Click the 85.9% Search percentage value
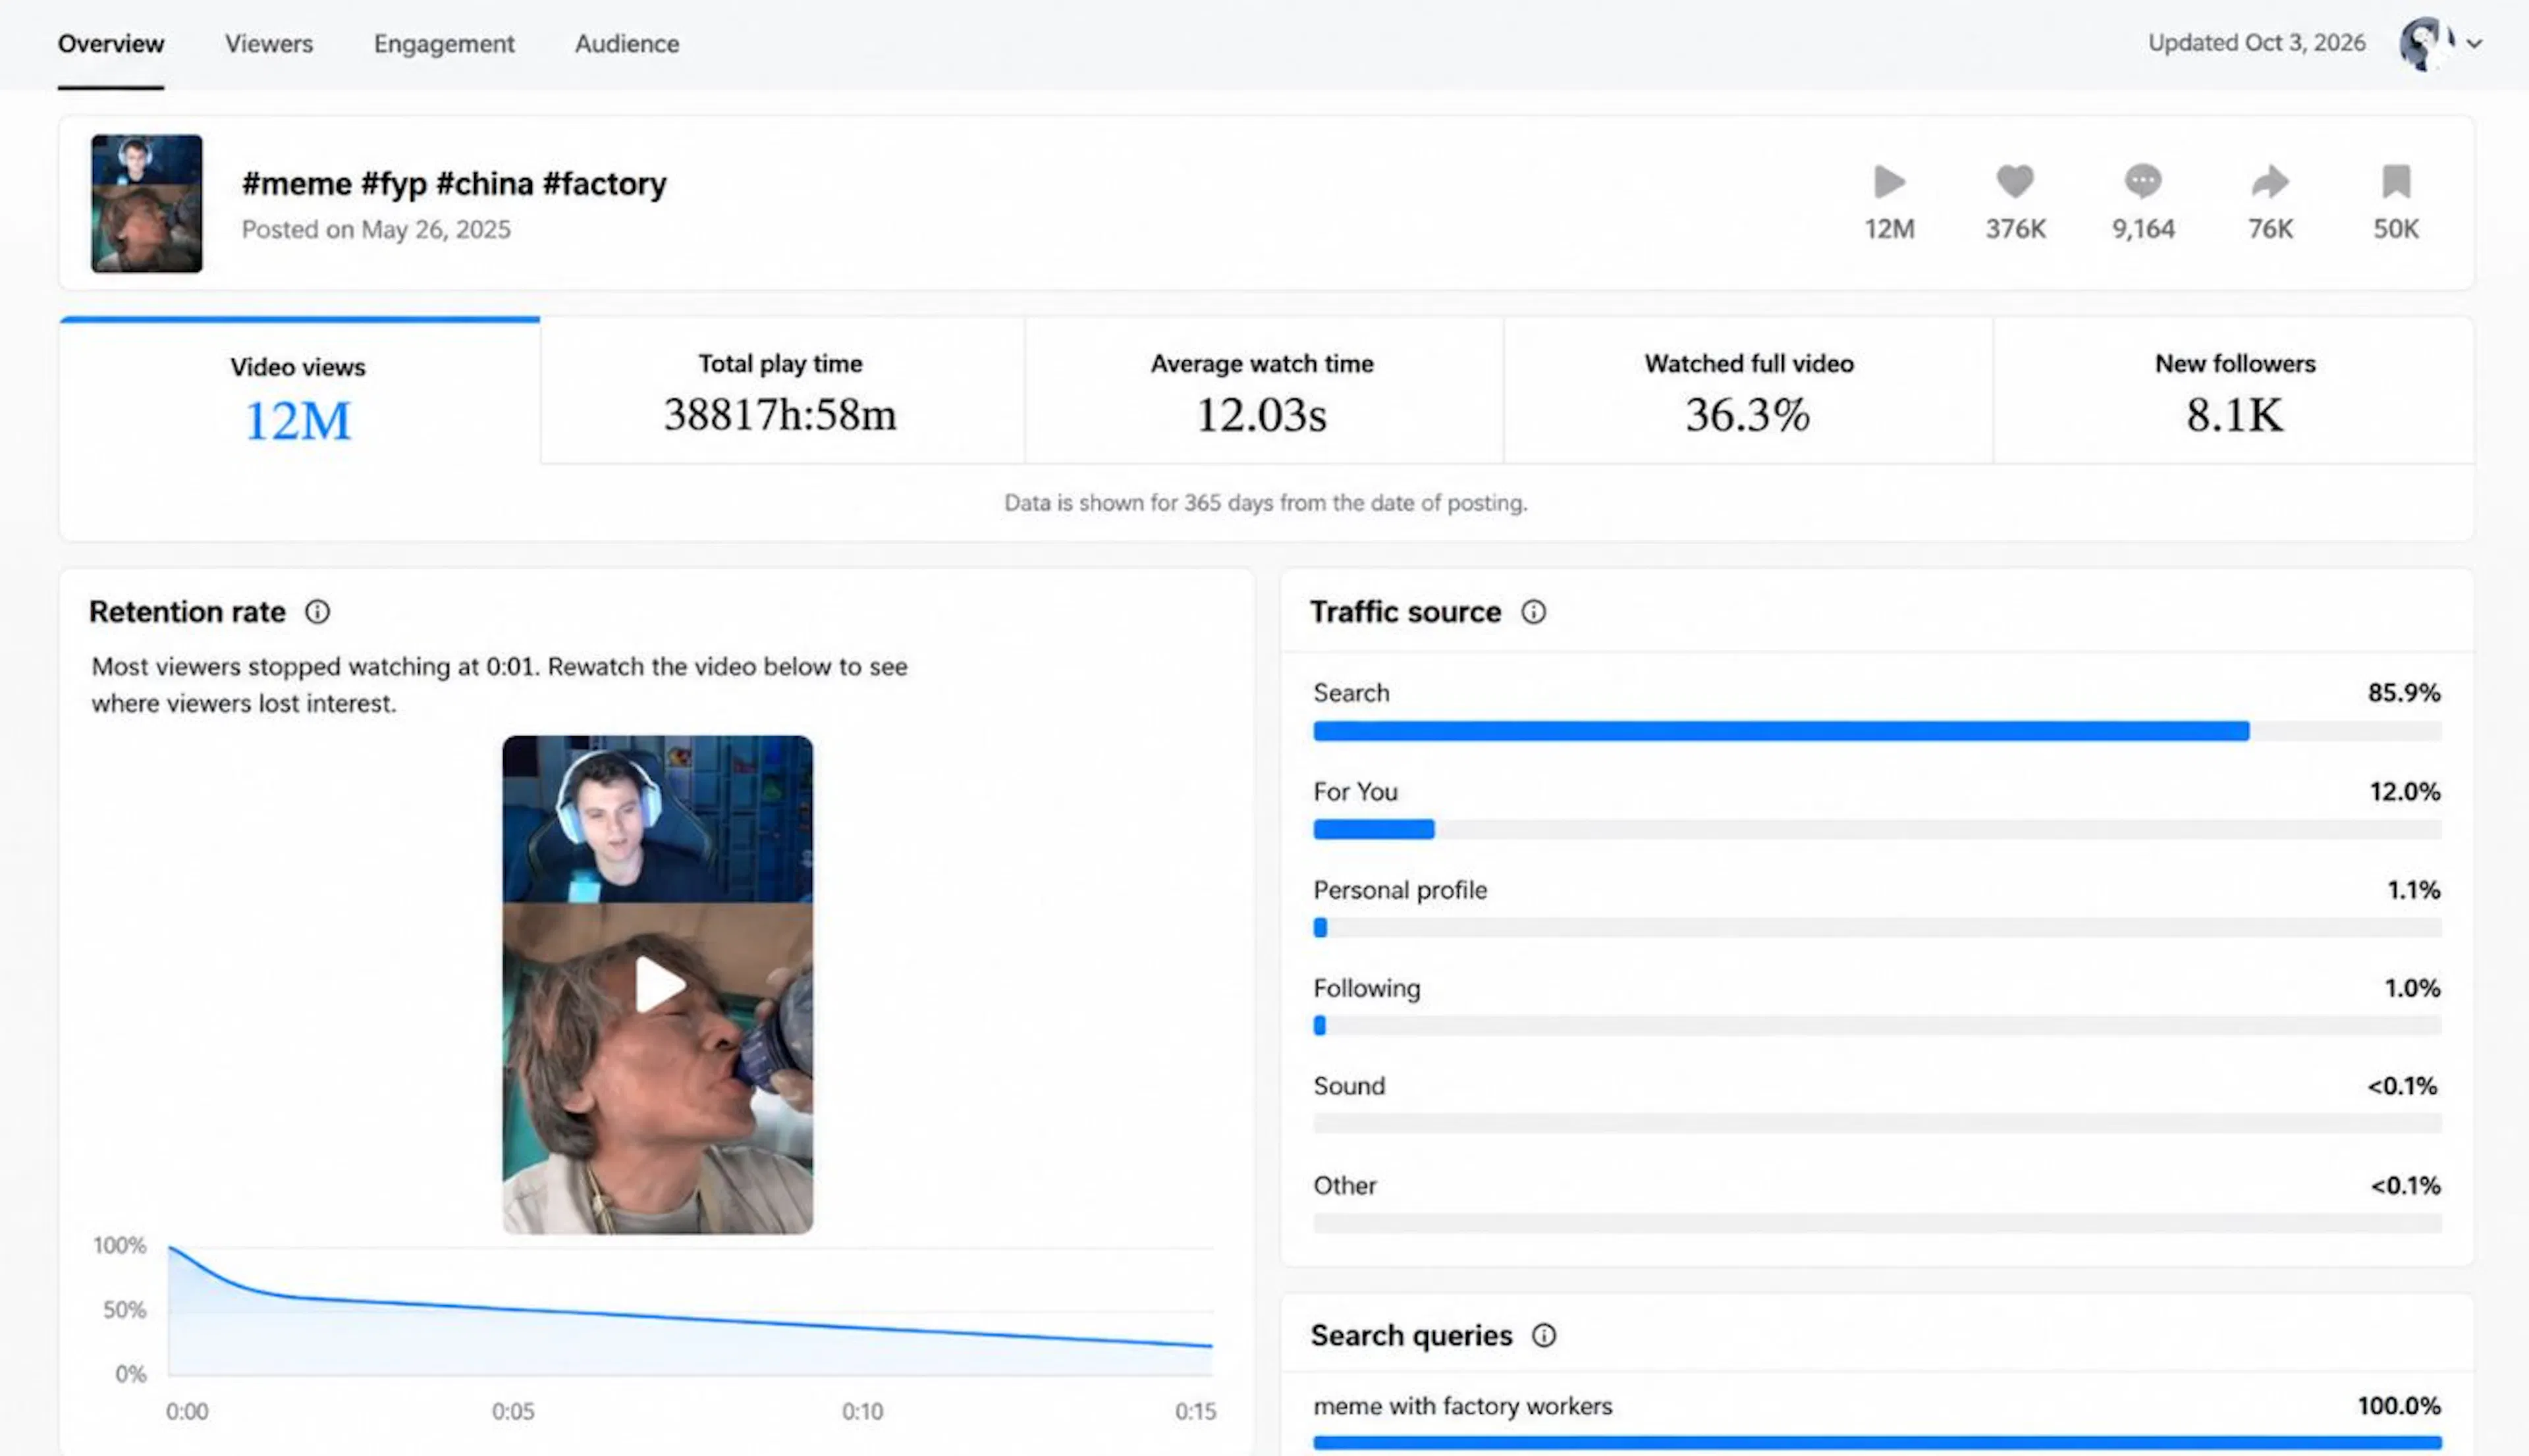This screenshot has width=2529, height=1456. [2404, 693]
